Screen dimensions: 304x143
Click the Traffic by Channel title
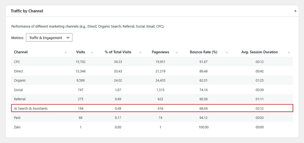point(27,11)
